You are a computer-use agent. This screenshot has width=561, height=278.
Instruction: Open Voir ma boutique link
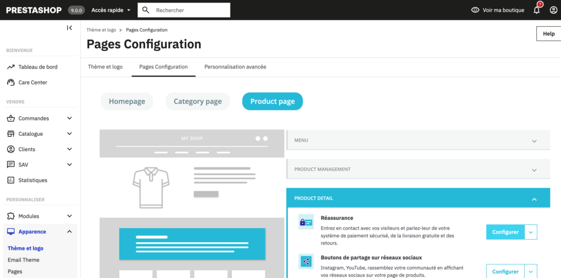pos(497,10)
